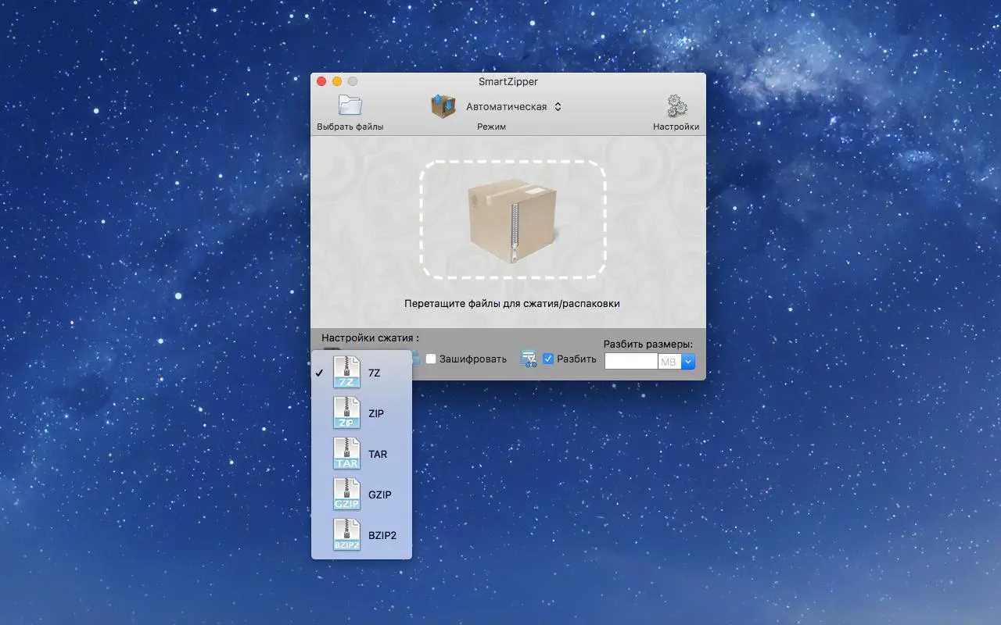This screenshot has width=1001, height=625.
Task: Select the 7Z archive file icon
Action: [x=346, y=373]
